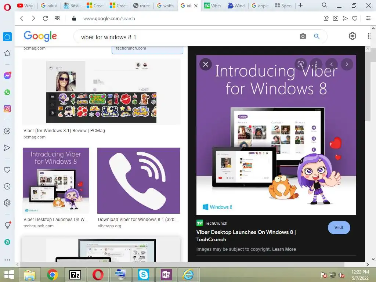Open the sidebar bookmarks star icon

pyautogui.click(x=7, y=53)
